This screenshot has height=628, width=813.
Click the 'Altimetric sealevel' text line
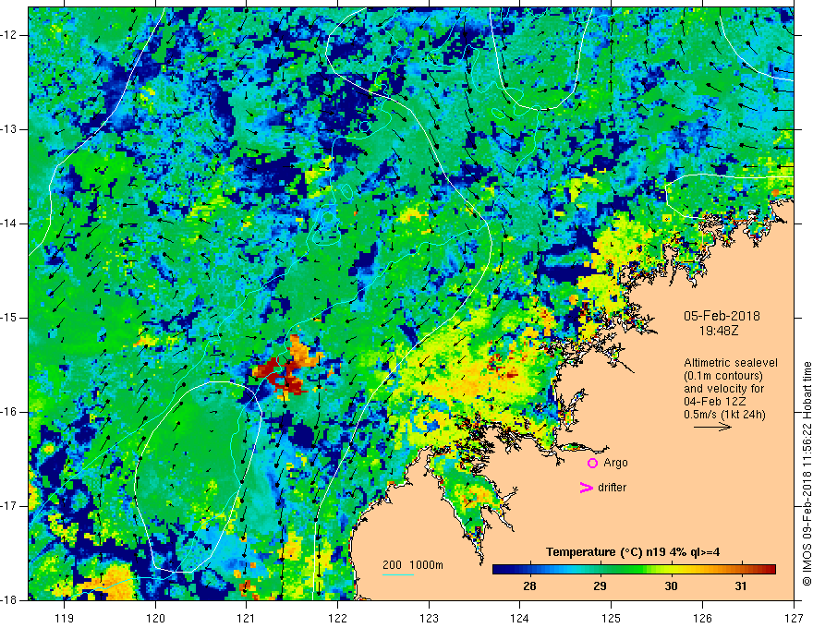(x=731, y=363)
